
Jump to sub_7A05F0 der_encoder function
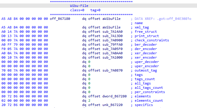(x=112, y=49)
